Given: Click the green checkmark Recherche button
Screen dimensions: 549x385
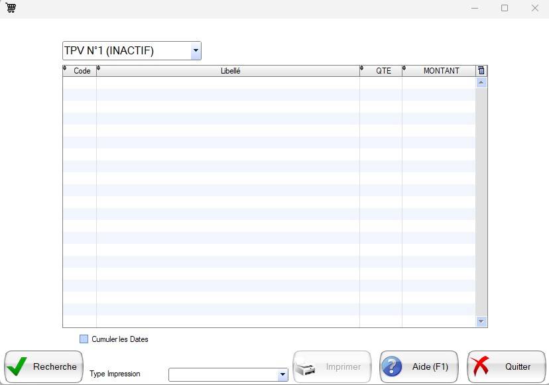Looking at the screenshot, I should pos(44,366).
